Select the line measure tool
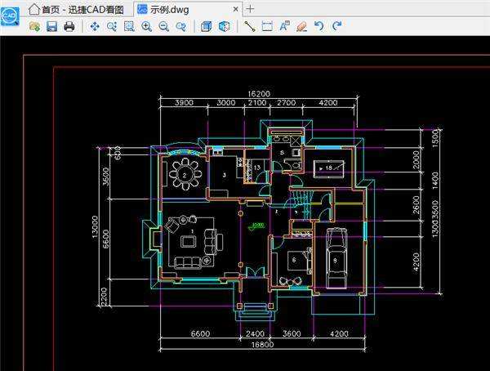The height and width of the screenshot is (371, 490). pyautogui.click(x=249, y=26)
